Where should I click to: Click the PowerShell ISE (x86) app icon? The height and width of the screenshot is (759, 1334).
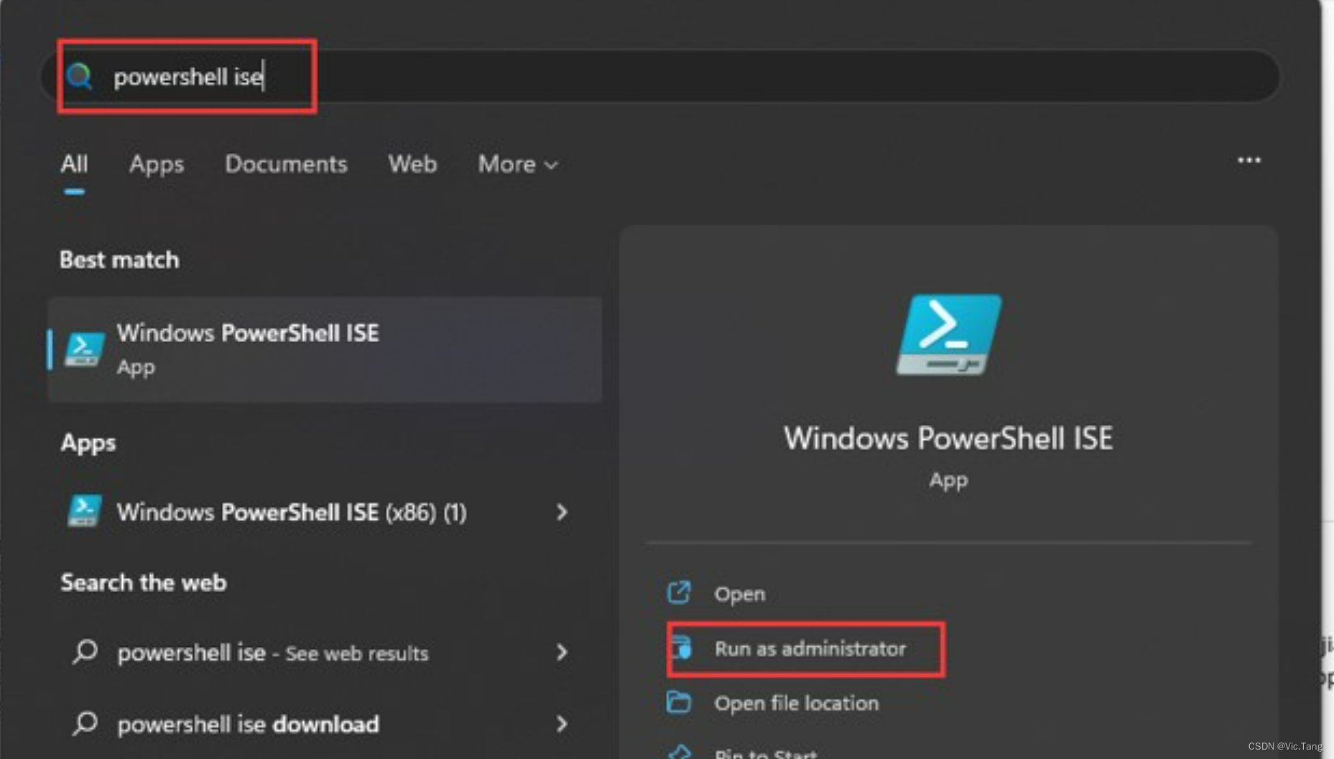pos(84,512)
